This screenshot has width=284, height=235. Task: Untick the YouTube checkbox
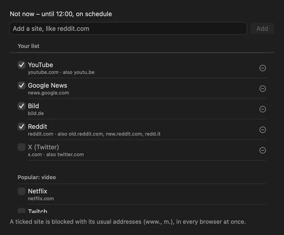pyautogui.click(x=22, y=65)
